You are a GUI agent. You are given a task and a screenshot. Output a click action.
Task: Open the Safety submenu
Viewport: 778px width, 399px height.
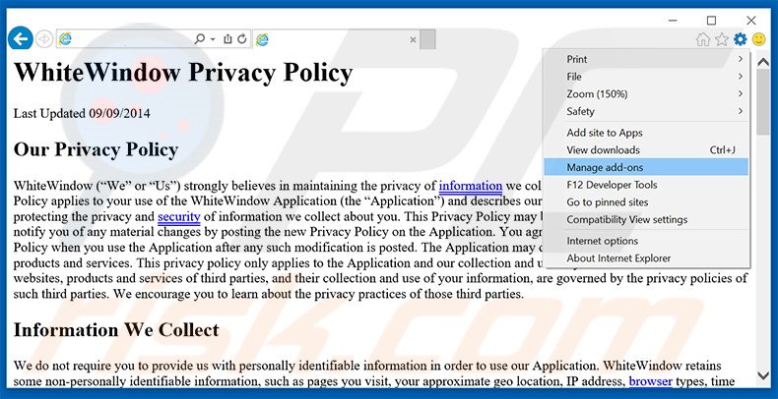[646, 111]
